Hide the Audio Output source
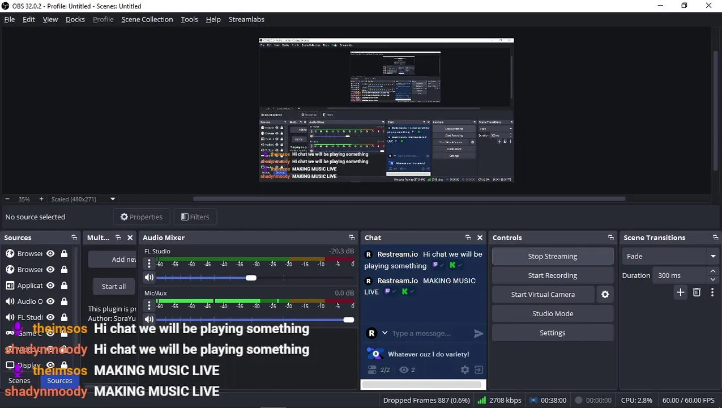The image size is (722, 408). tap(50, 301)
